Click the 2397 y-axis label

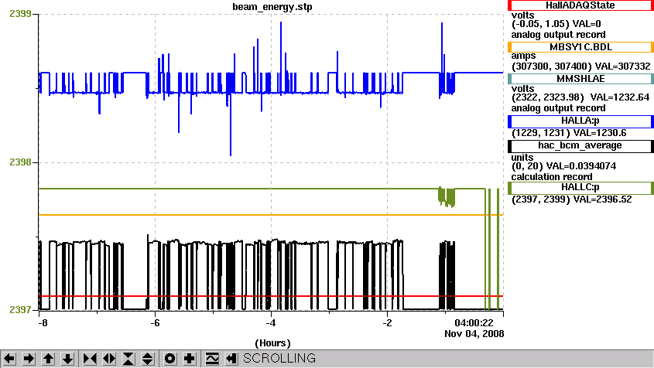20,310
